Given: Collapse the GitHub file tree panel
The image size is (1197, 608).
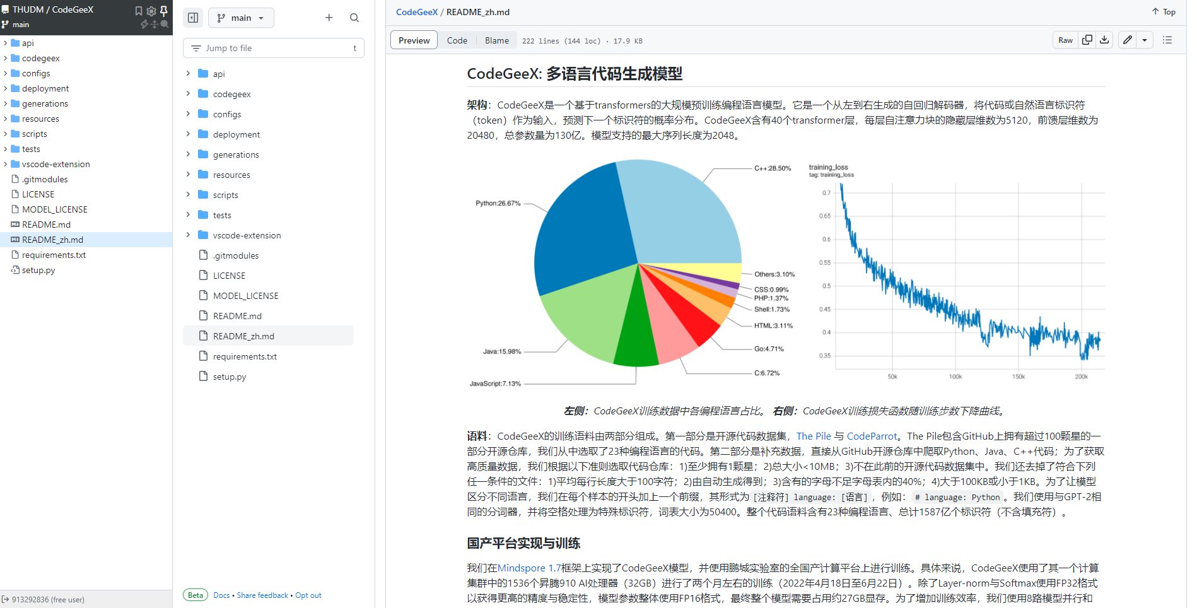Looking at the screenshot, I should (x=193, y=18).
